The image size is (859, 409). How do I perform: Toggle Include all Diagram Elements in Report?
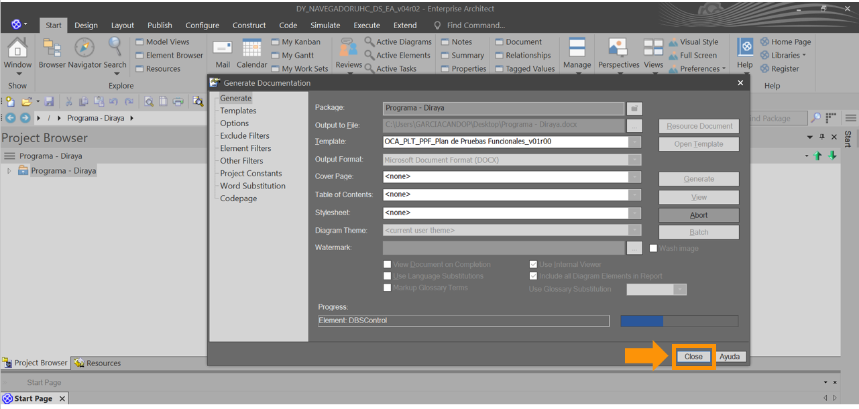coord(534,276)
